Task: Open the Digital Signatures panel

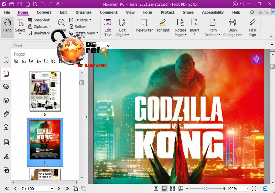Action: pos(6,156)
